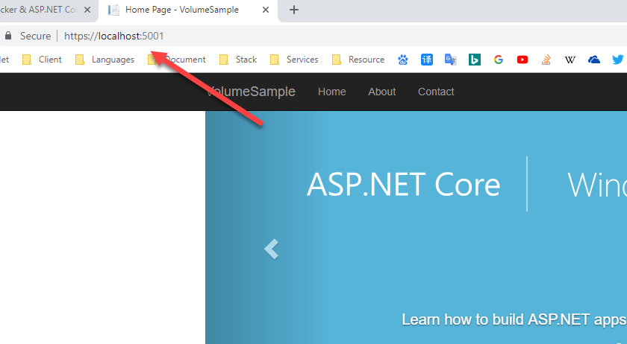Click the secure padlock icon
Viewport: 627px width, 344px height.
click(8, 36)
